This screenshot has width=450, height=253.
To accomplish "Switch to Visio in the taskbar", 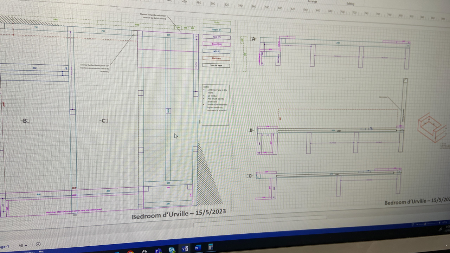I will pos(185,248).
